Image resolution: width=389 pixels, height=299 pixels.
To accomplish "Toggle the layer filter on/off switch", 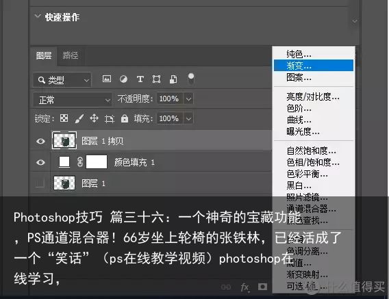I will 191,79.
